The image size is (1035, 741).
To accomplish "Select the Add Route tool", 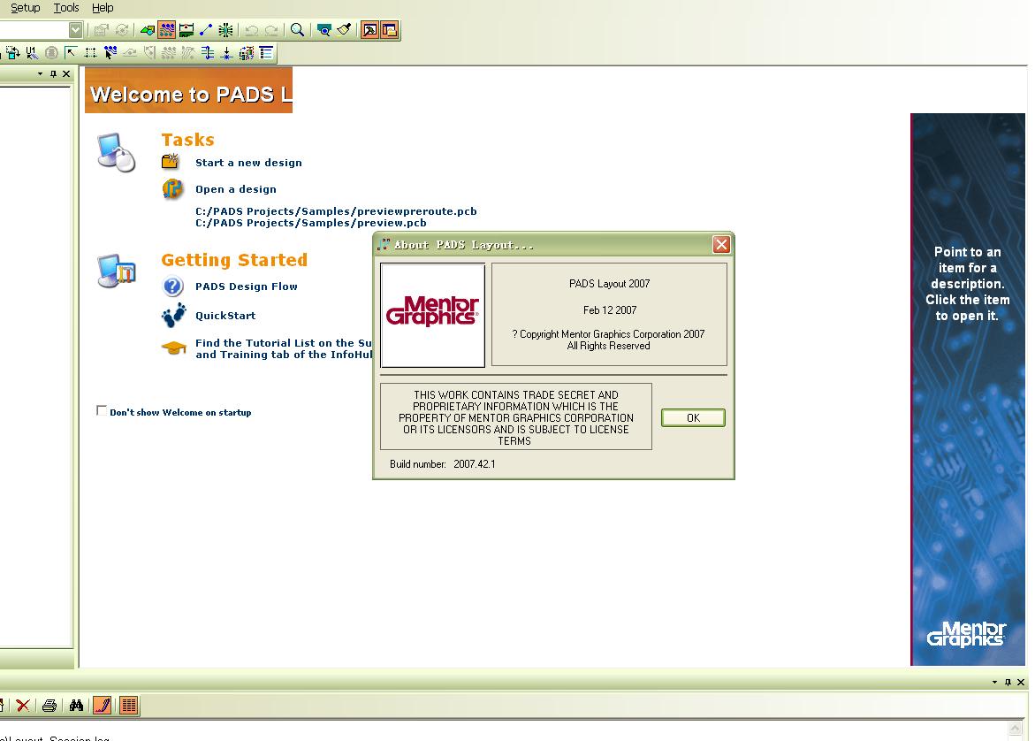I will 110,53.
